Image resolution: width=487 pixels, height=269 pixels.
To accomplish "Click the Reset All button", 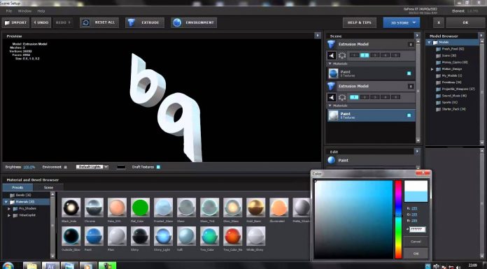I will click(x=99, y=22).
